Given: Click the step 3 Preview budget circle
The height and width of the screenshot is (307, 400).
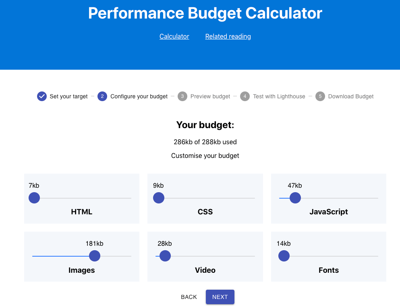Looking at the screenshot, I should click(182, 96).
